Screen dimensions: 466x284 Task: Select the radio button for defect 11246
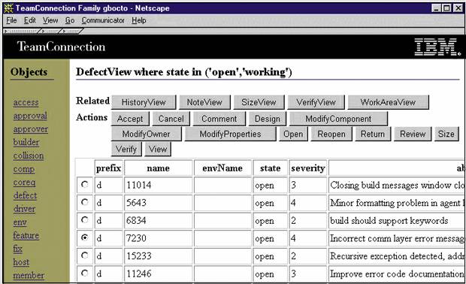[85, 273]
